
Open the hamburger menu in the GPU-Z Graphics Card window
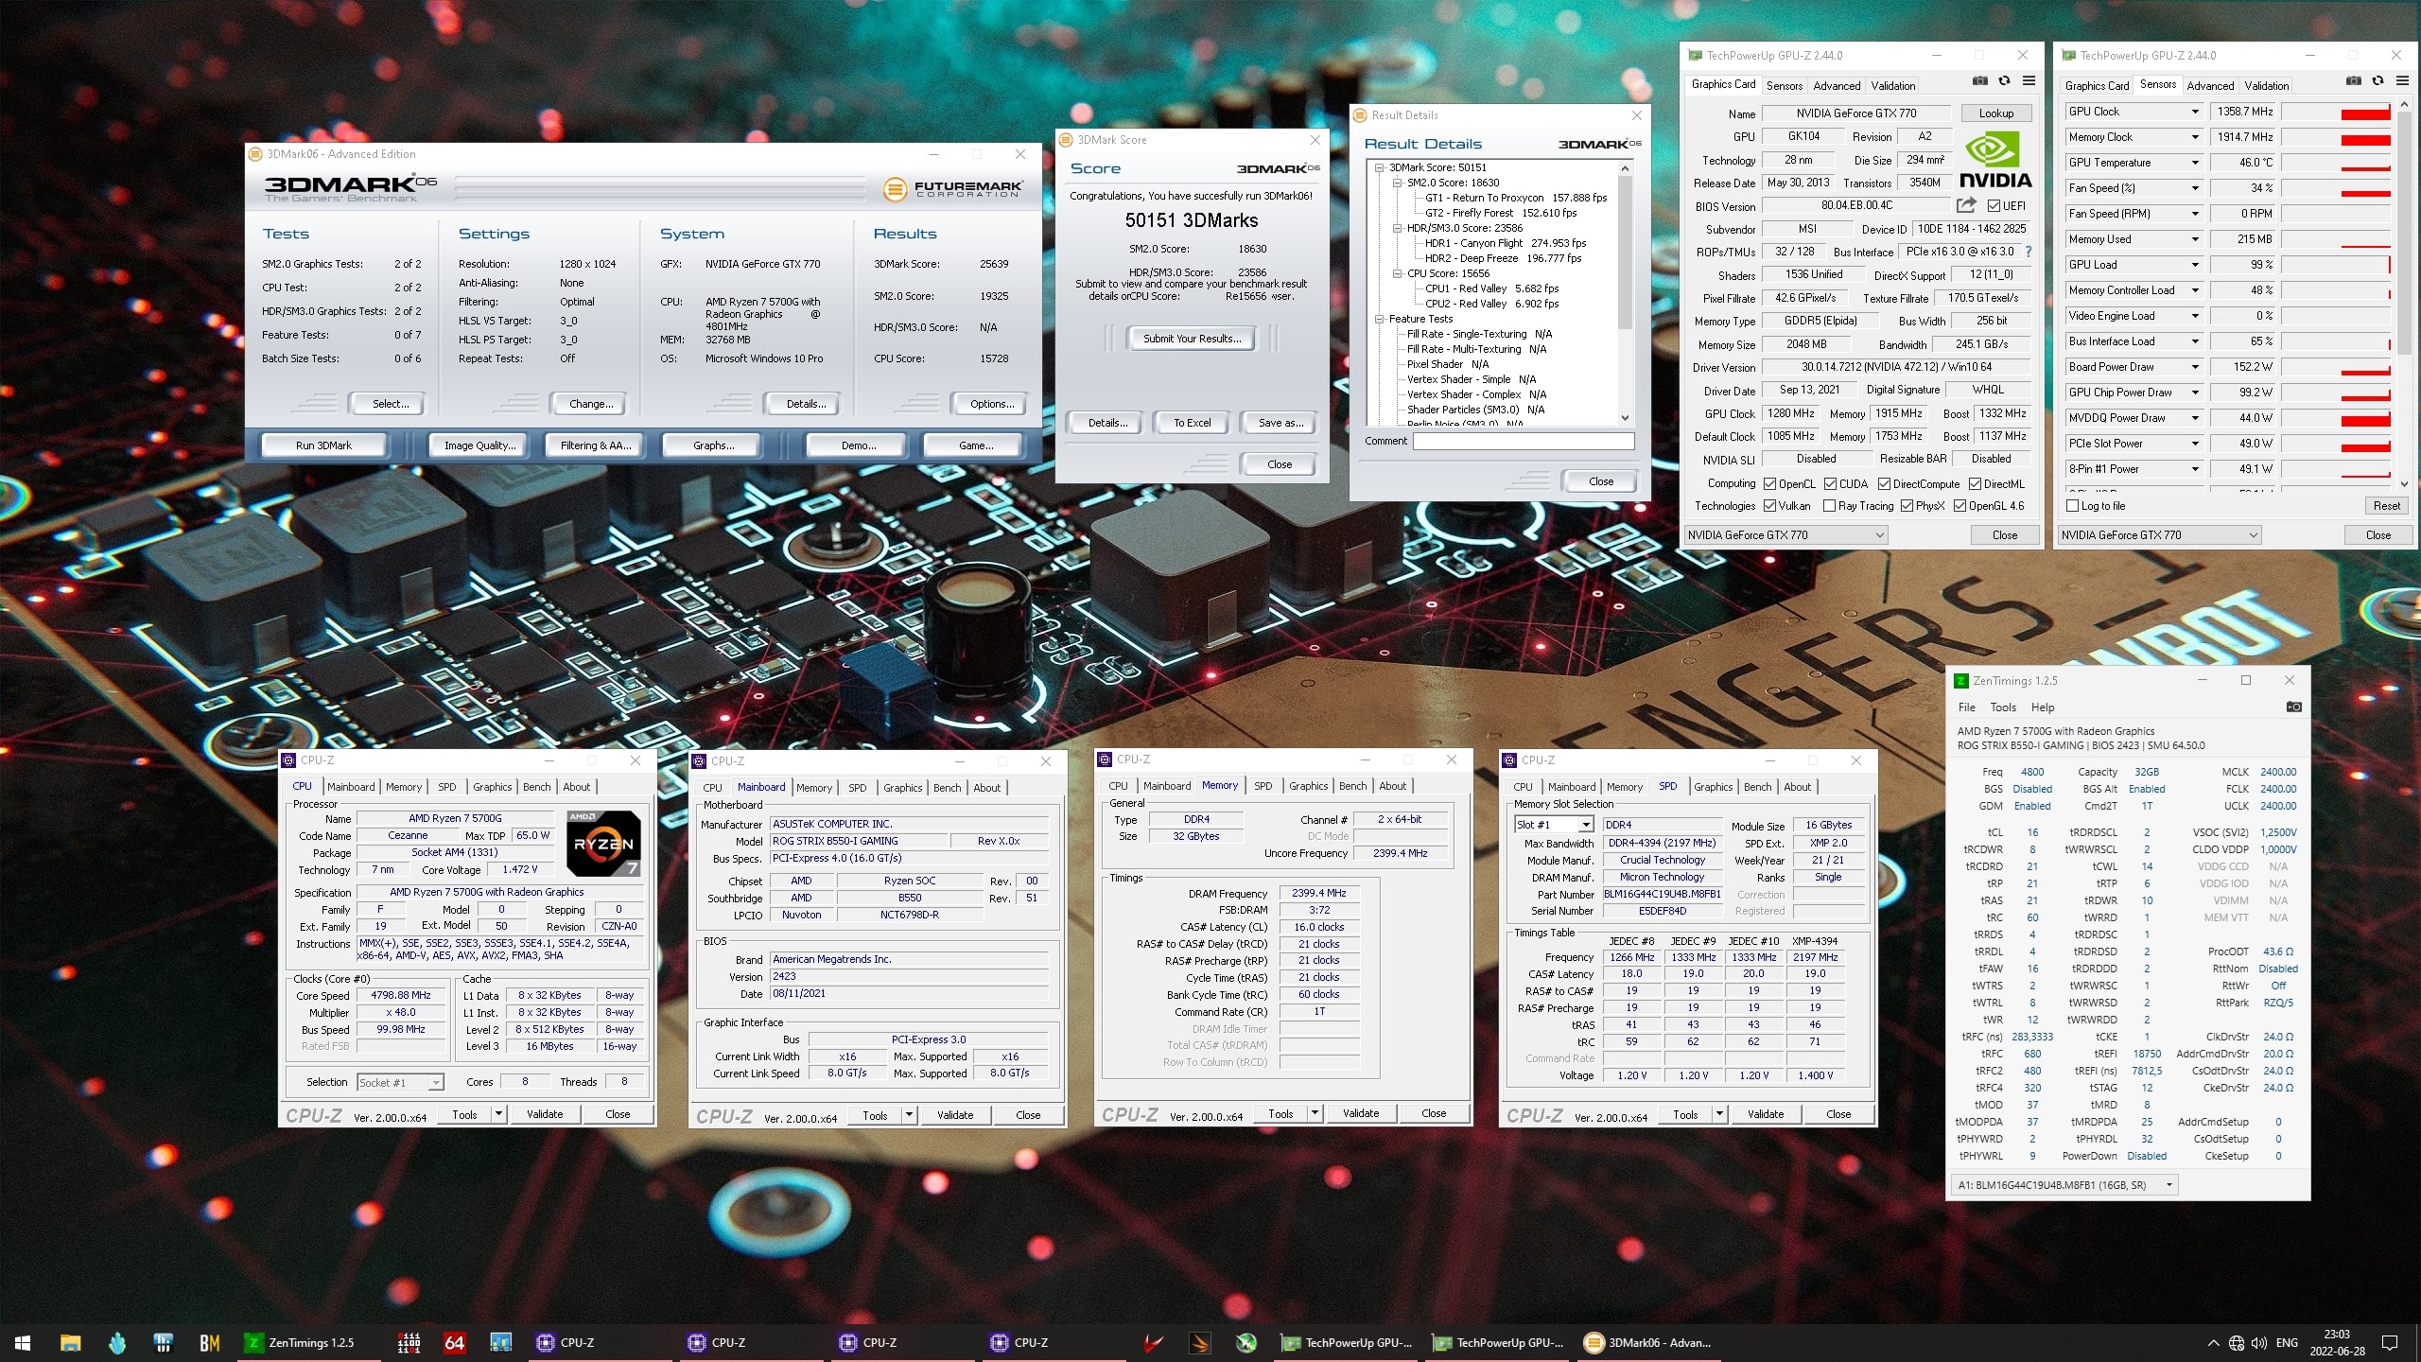coord(2029,81)
